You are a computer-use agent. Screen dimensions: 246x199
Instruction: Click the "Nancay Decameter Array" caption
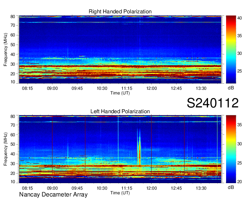[x=53, y=194]
